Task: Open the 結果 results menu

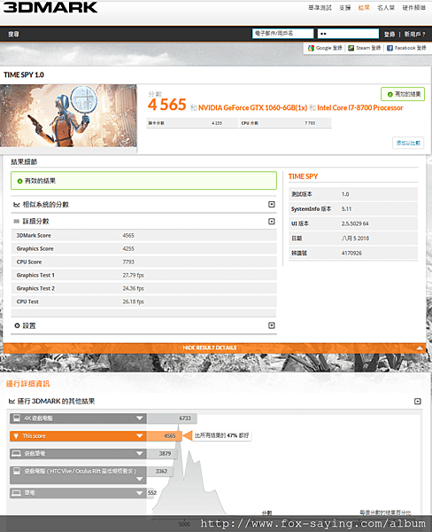Action: pos(364,8)
